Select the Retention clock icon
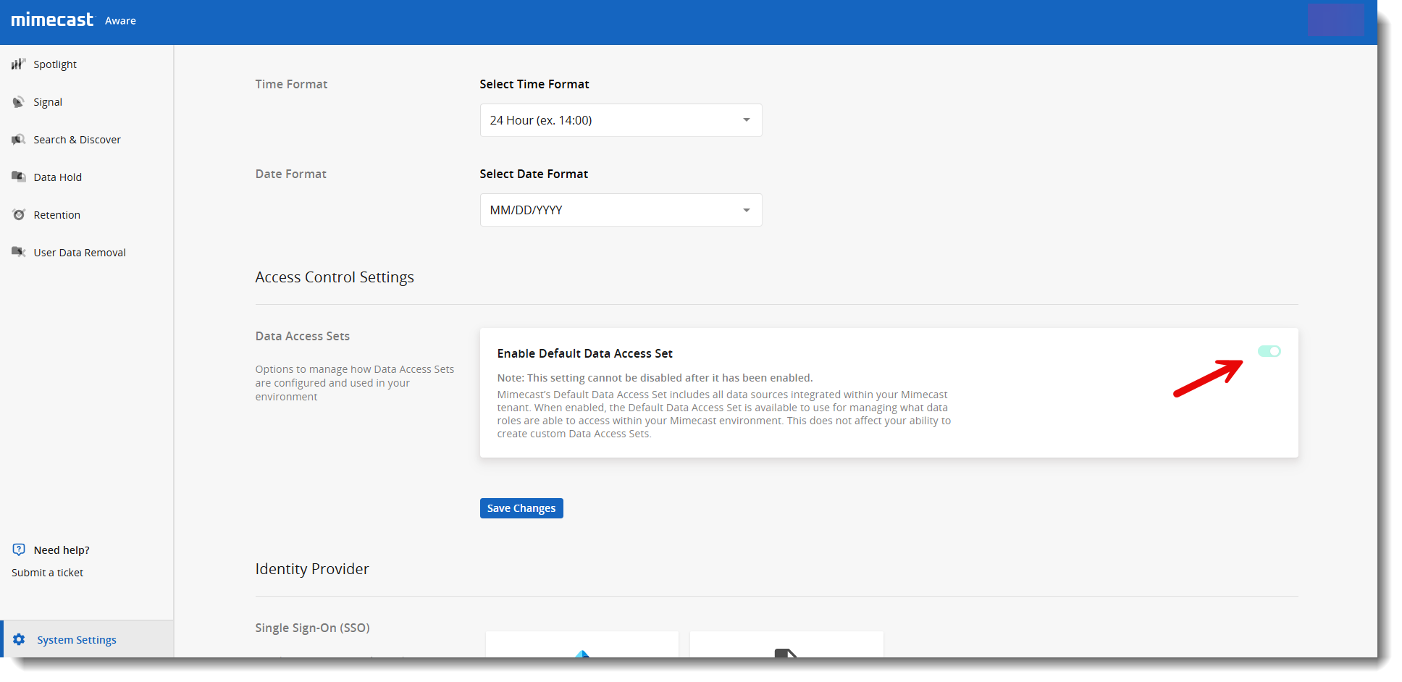 click(x=19, y=214)
